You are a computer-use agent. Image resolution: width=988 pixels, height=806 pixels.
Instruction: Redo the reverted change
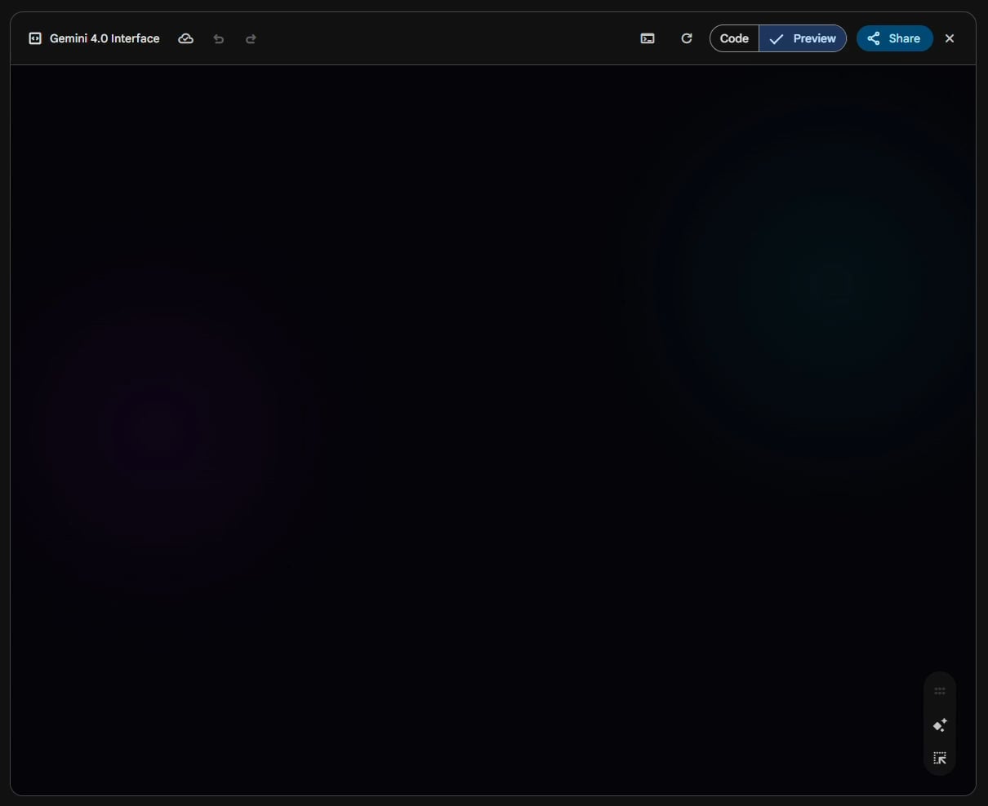pos(251,38)
